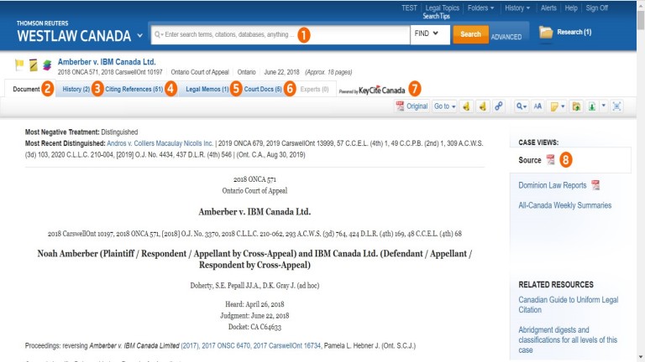Click the Westlaw Canada logo

(x=74, y=32)
